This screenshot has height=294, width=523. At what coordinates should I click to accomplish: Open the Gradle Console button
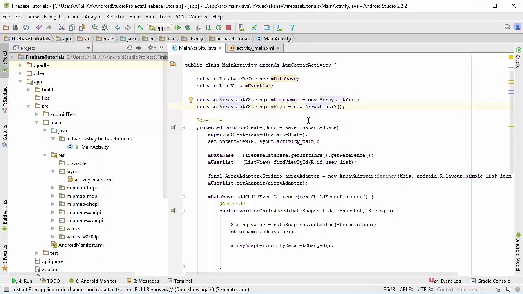point(490,281)
